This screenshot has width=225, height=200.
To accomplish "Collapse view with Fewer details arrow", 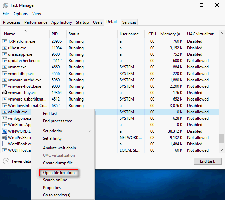I will click(6, 161).
